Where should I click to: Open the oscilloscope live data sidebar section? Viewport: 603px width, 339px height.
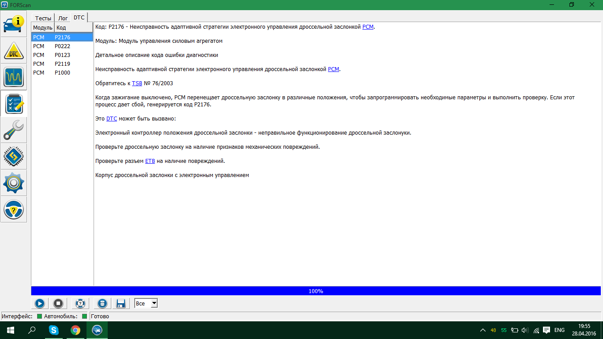pyautogui.click(x=14, y=77)
